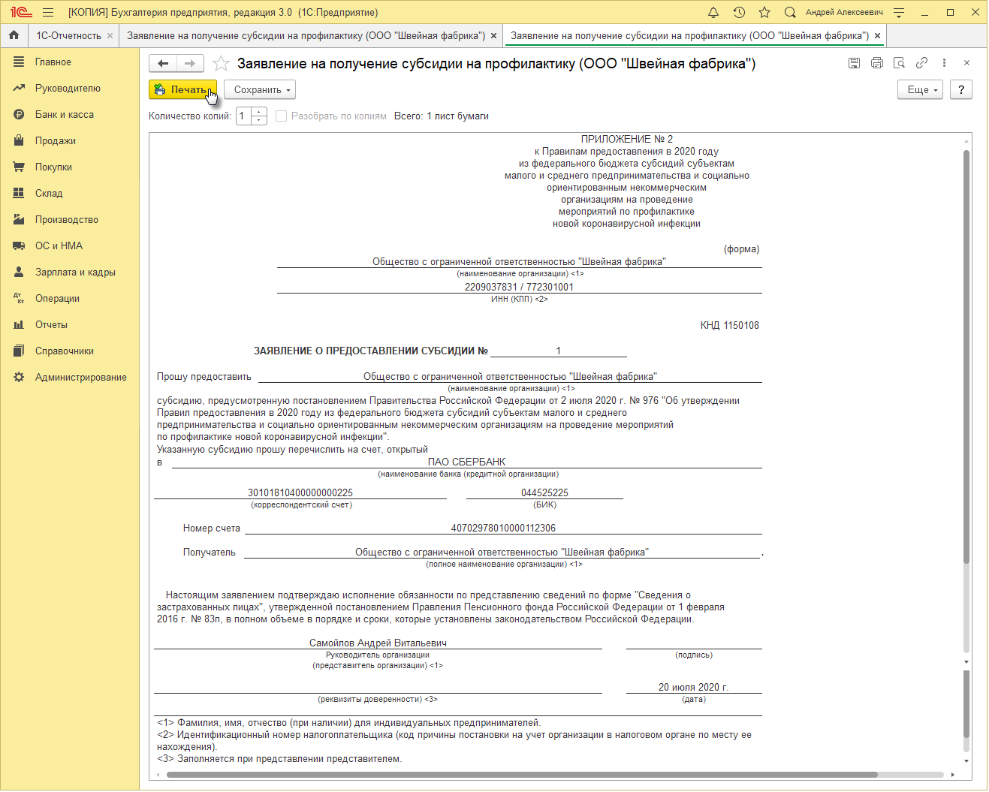Switch to the 1С-Отчетность tab
Image resolution: width=989 pixels, height=792 pixels.
(x=68, y=35)
